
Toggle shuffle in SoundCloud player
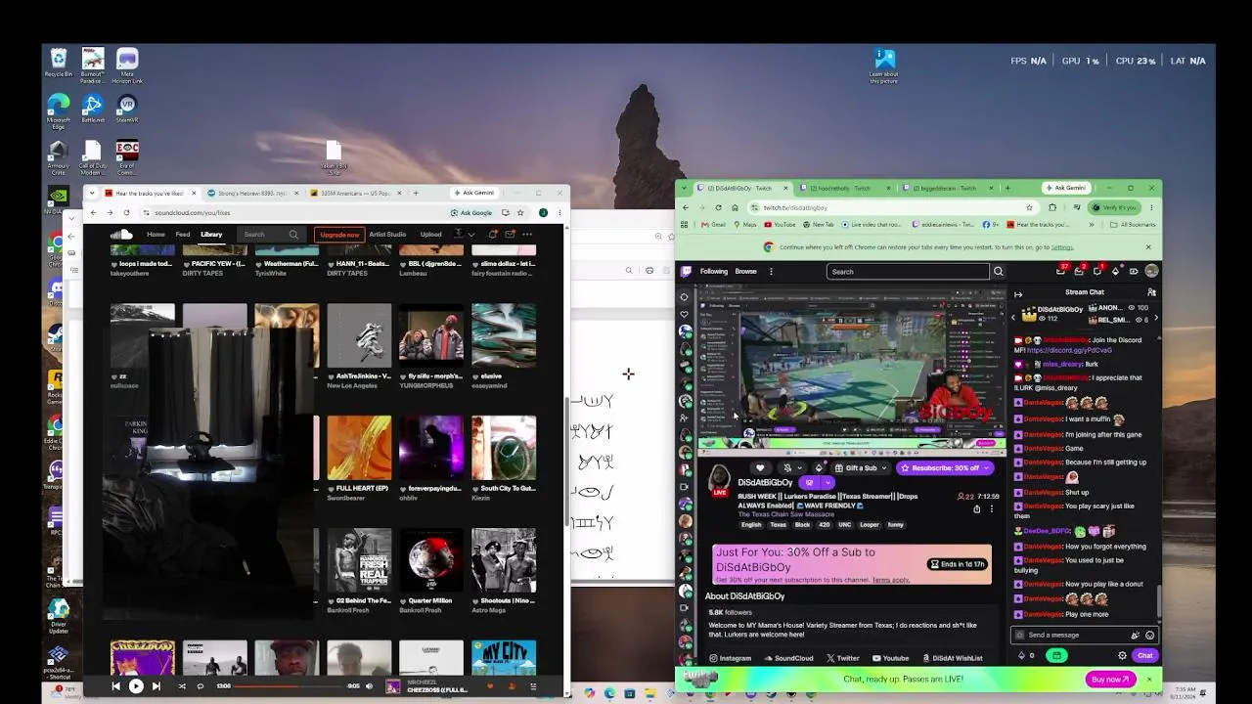[x=182, y=686]
